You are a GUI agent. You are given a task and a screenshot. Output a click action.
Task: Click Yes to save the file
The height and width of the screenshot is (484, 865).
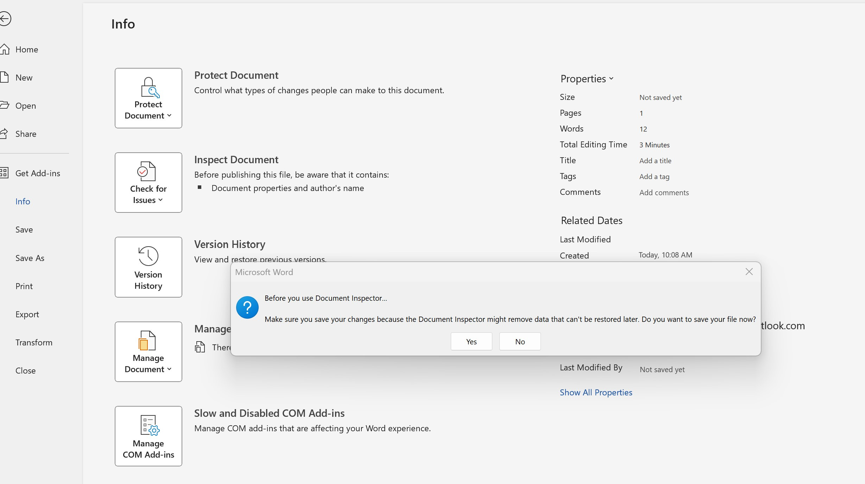471,342
